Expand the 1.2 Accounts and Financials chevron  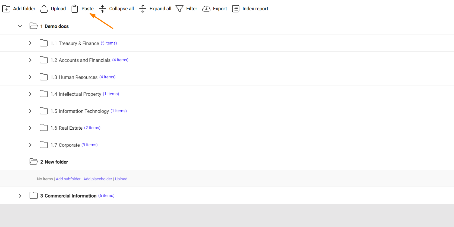coord(30,60)
